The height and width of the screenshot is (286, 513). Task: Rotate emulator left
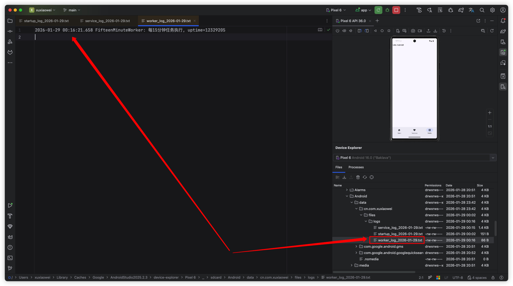coord(360,31)
